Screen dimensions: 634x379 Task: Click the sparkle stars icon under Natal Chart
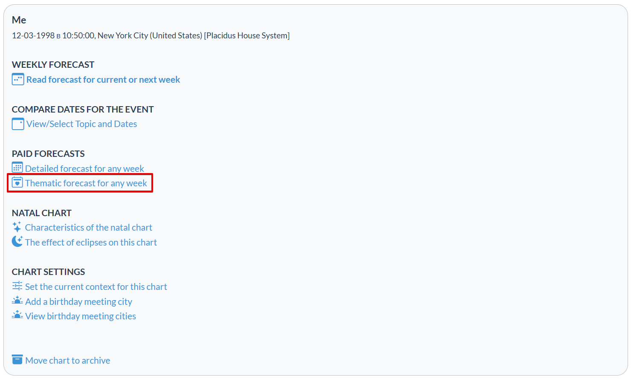[x=17, y=227]
